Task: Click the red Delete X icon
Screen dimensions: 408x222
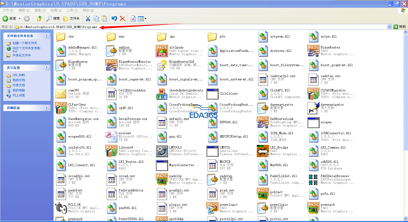Action: (x=123, y=18)
